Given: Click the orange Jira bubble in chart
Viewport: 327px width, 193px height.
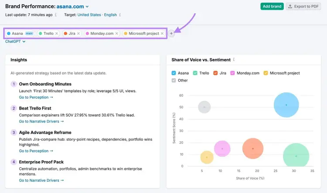Looking at the screenshot, I should click(253, 149).
